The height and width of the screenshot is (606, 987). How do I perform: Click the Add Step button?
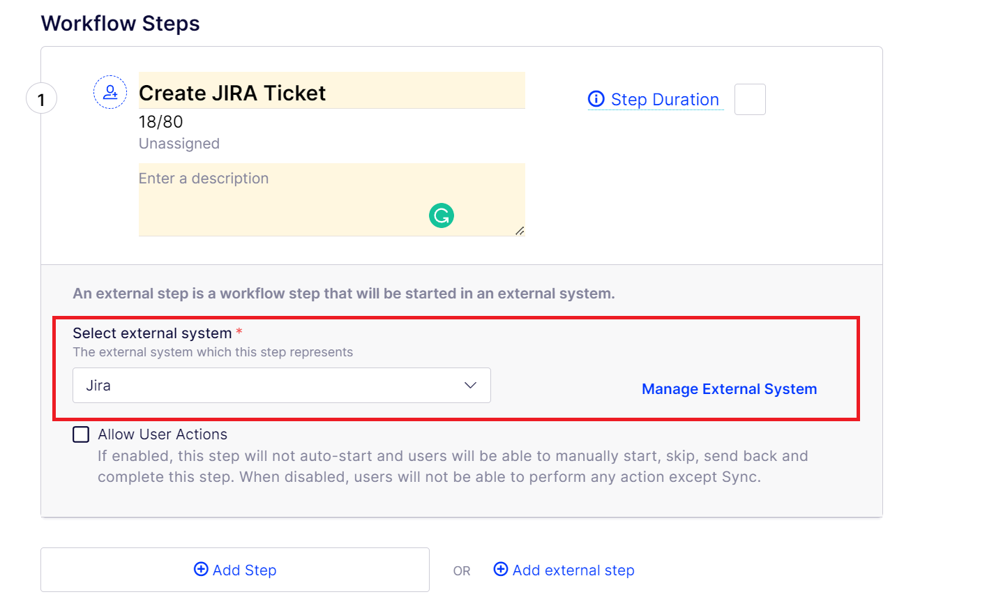coord(235,570)
